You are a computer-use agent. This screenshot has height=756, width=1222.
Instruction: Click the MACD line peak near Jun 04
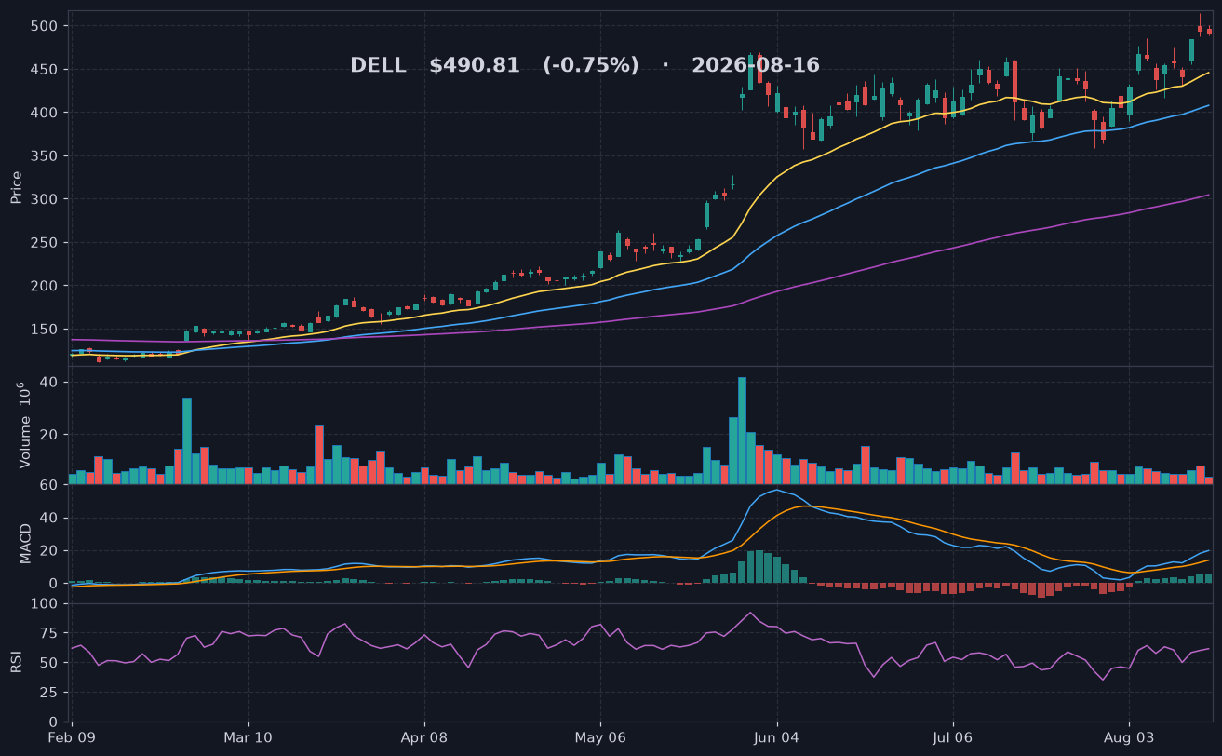pos(777,489)
